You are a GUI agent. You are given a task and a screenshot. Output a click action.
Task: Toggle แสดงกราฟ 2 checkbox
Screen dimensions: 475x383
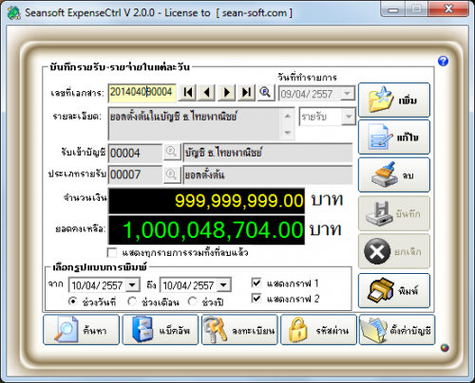pos(256,298)
